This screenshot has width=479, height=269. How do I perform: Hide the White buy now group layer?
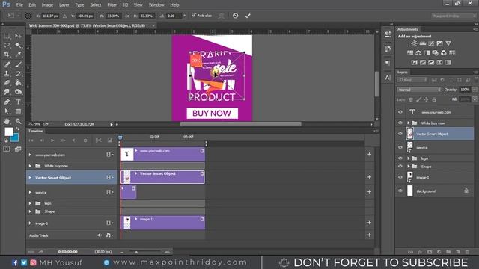400,123
